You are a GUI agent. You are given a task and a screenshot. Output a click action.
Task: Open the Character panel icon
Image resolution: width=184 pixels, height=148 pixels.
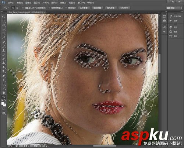(x=164, y=27)
